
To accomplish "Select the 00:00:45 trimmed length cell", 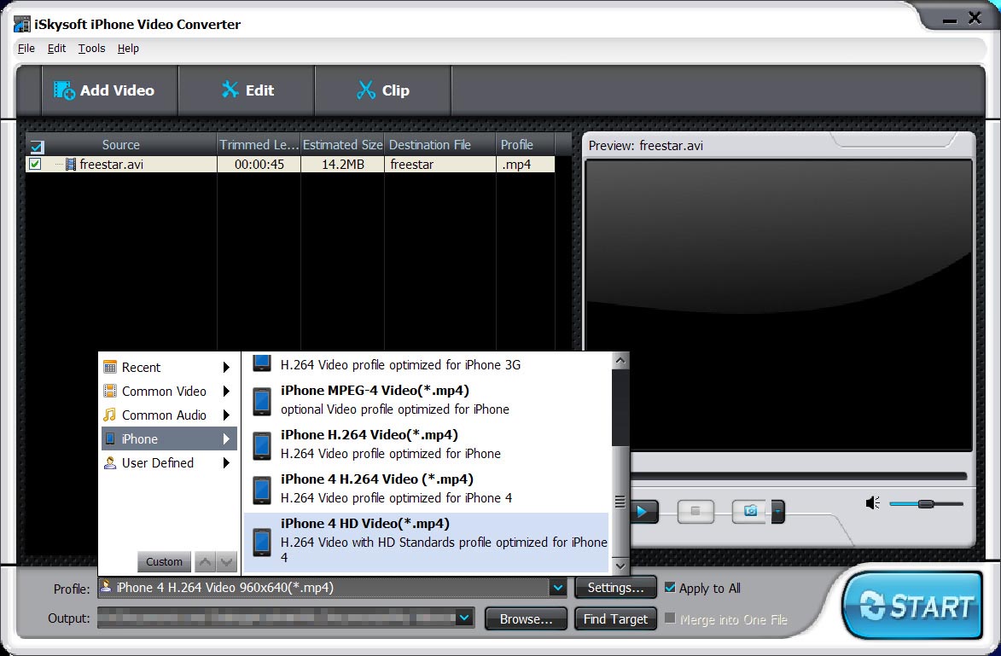I will pos(259,165).
